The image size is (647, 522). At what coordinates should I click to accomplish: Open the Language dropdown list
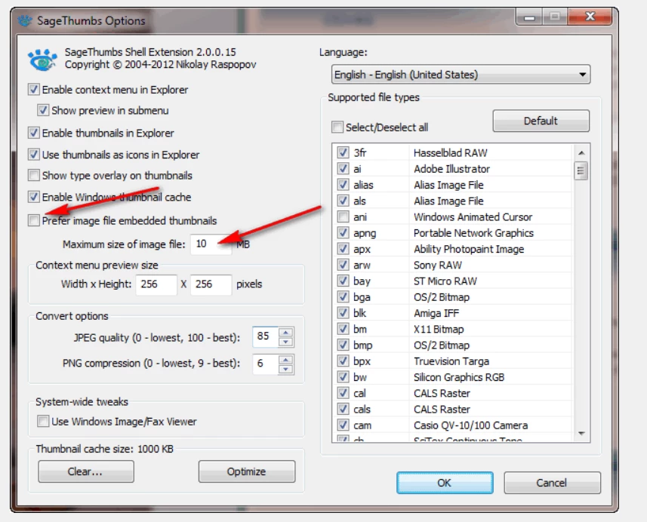[461, 75]
